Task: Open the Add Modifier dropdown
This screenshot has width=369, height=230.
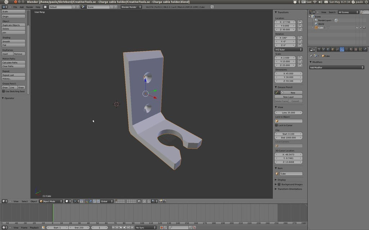Action: click(x=337, y=68)
